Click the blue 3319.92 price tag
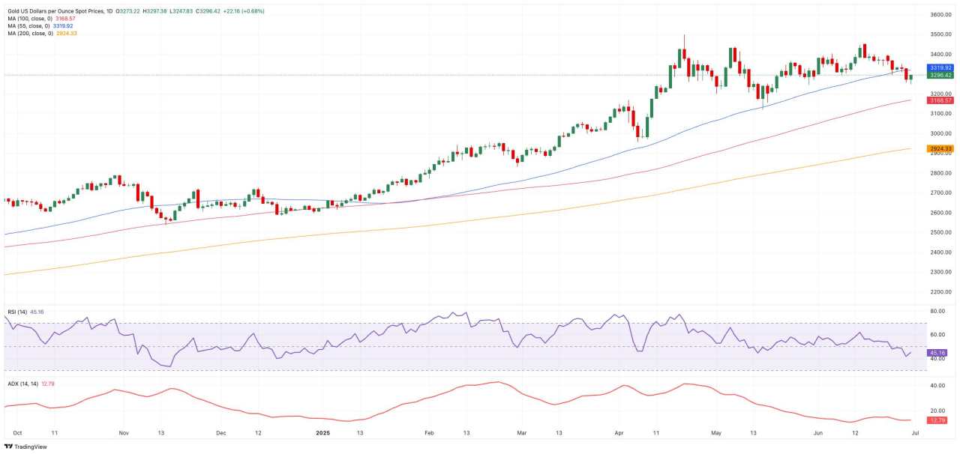The image size is (960, 454). click(x=941, y=67)
